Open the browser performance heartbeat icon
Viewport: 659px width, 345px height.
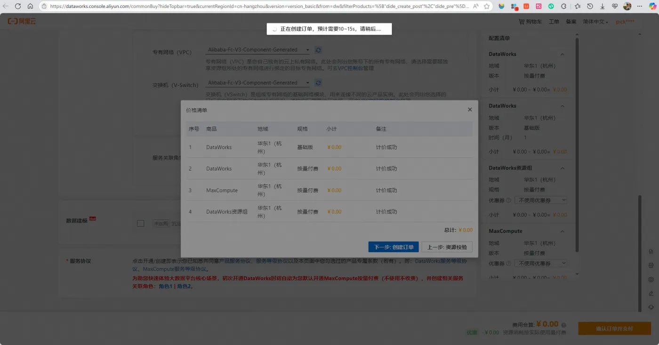click(x=615, y=7)
